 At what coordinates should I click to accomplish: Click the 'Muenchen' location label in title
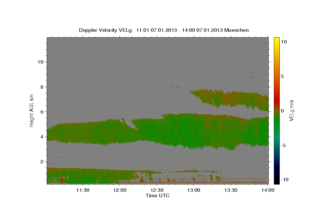pos(237,30)
